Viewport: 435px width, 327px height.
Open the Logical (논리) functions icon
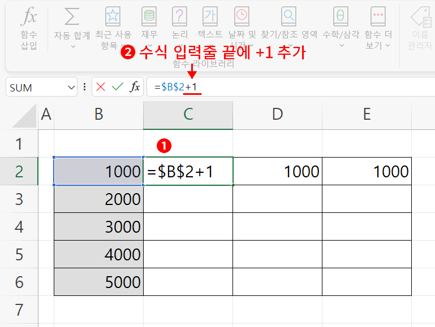point(179,16)
